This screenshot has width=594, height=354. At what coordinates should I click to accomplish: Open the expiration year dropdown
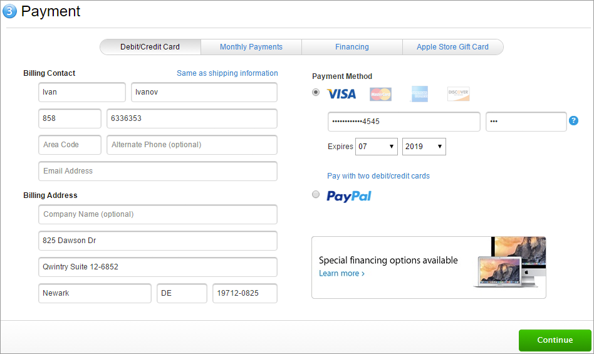(x=424, y=147)
